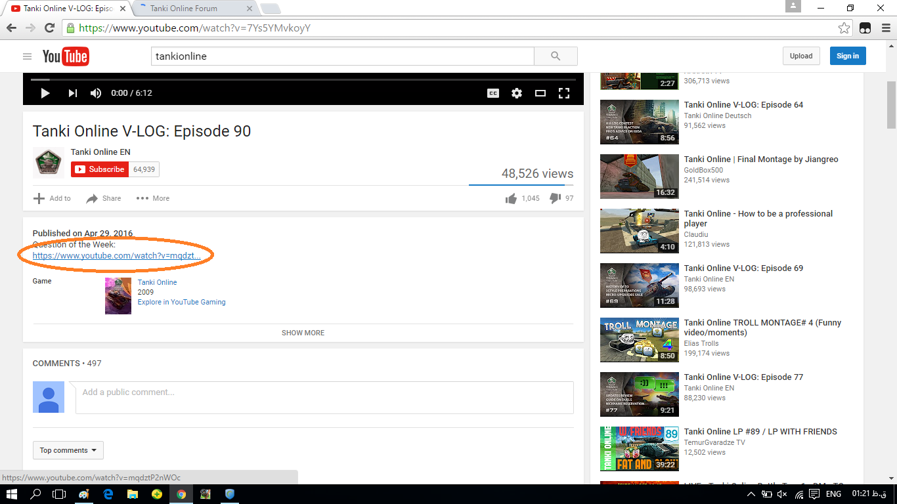Open the Share menu item
The width and height of the screenshot is (897, 504).
104,198
